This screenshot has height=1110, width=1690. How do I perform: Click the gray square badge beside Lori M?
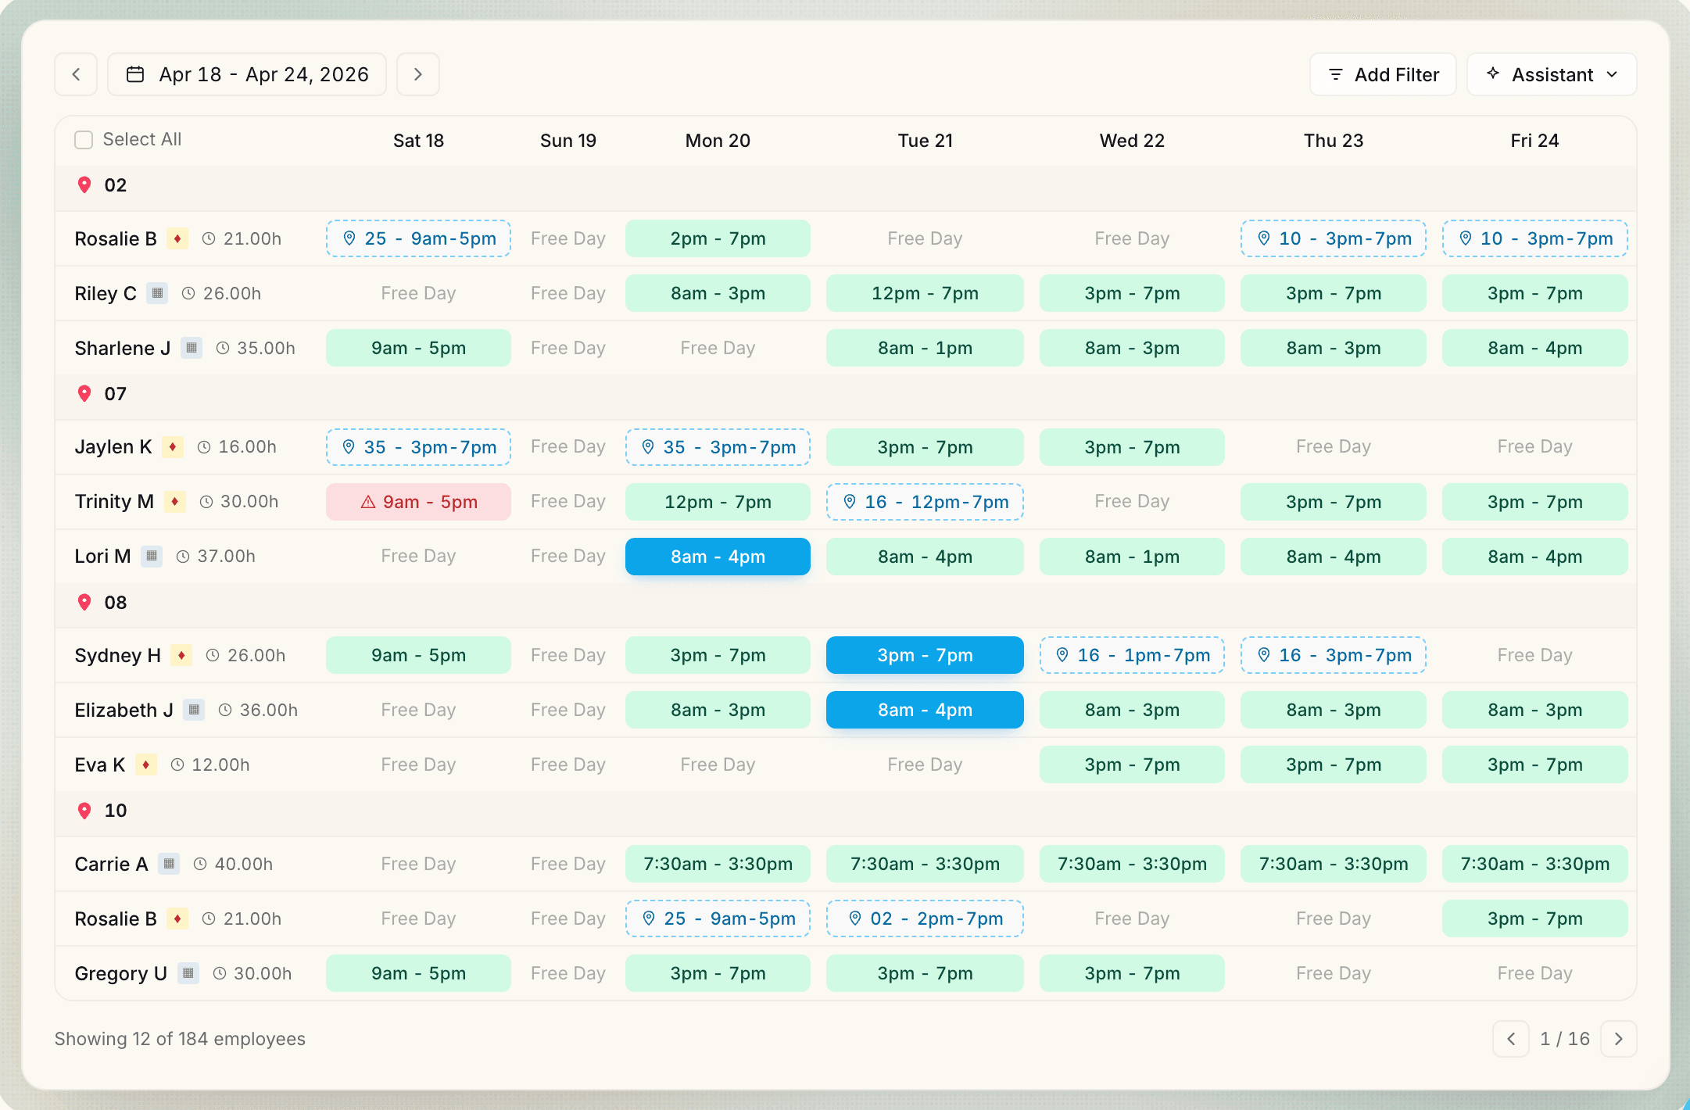click(152, 557)
